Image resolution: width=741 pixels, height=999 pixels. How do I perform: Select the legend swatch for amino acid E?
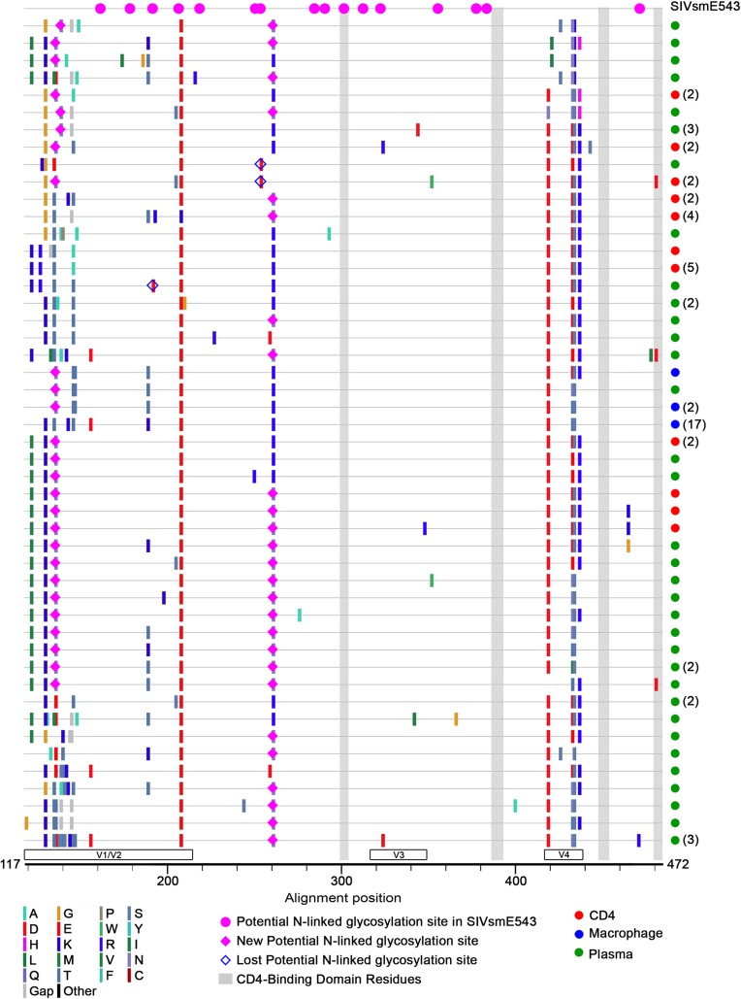click(58, 929)
